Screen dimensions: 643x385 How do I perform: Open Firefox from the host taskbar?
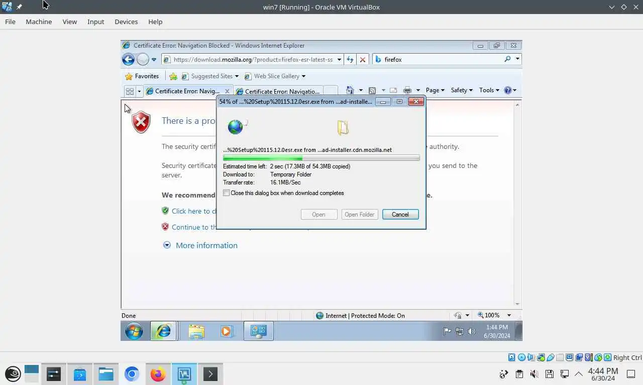coord(158,374)
